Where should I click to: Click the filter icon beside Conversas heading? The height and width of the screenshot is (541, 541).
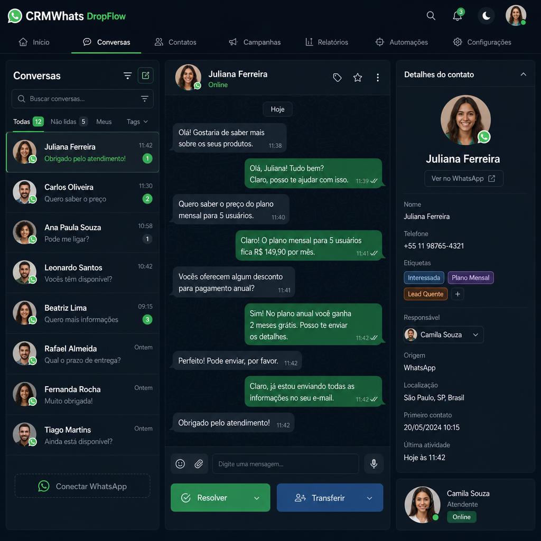127,76
